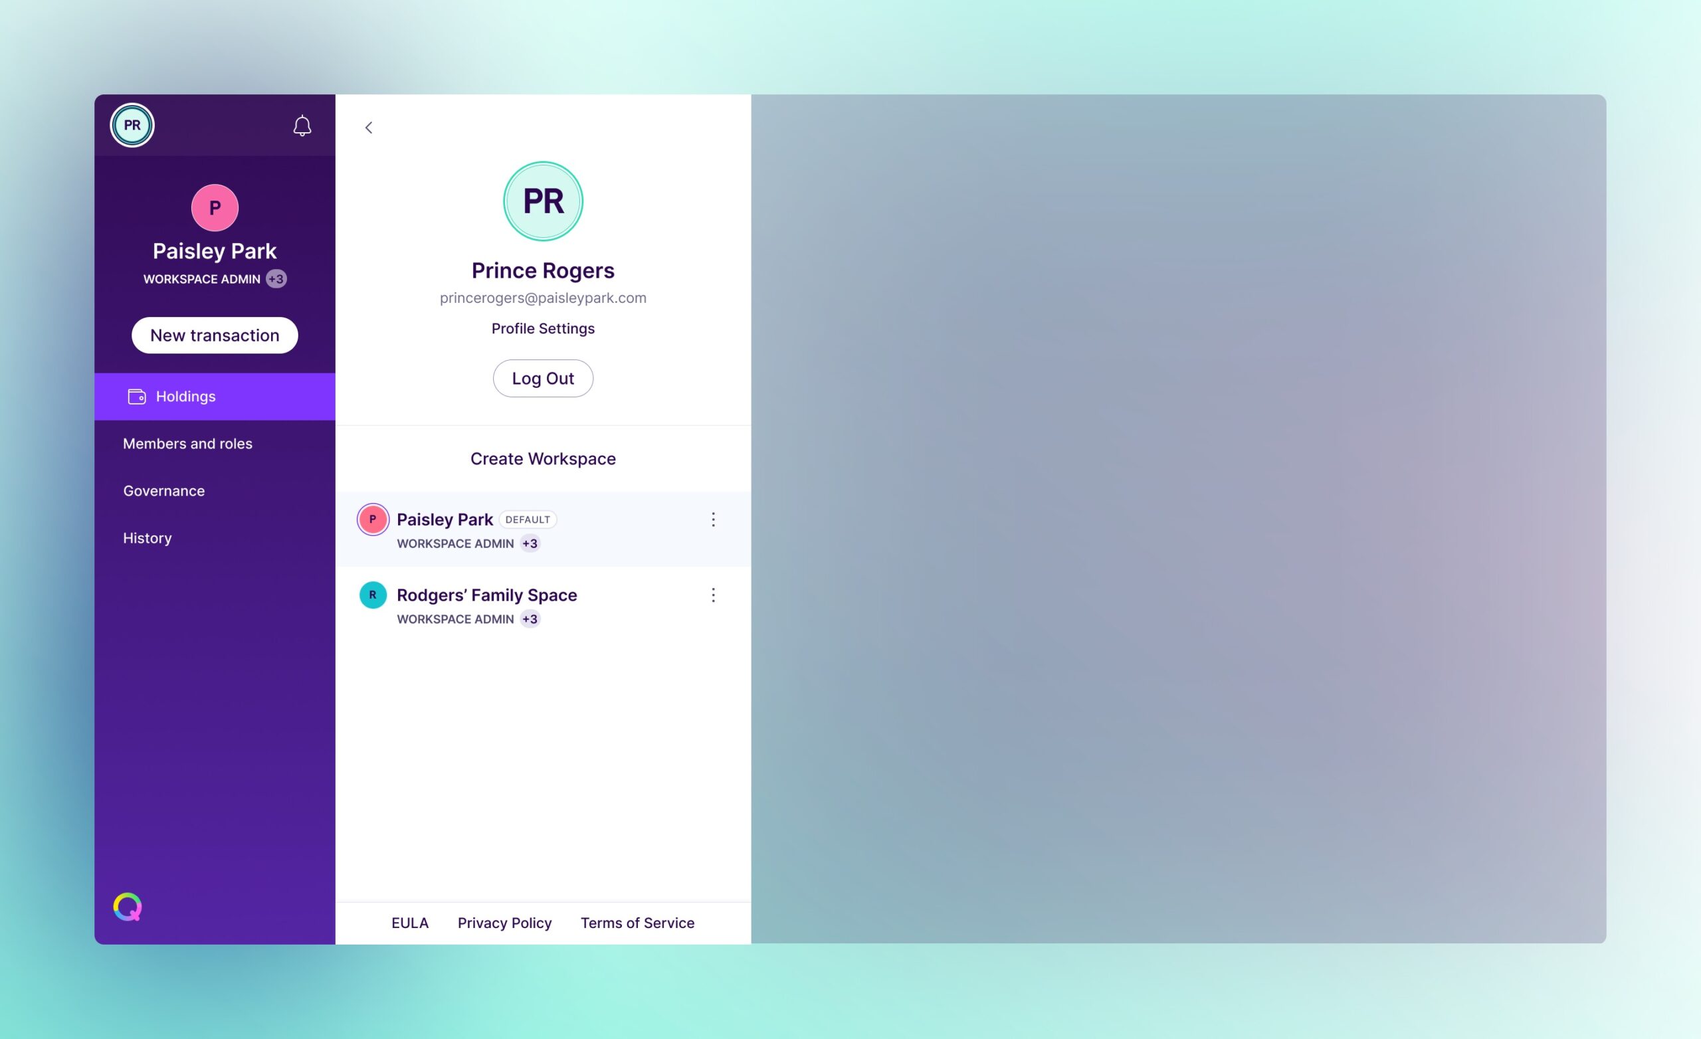Click Privacy Policy footer link

pos(504,922)
